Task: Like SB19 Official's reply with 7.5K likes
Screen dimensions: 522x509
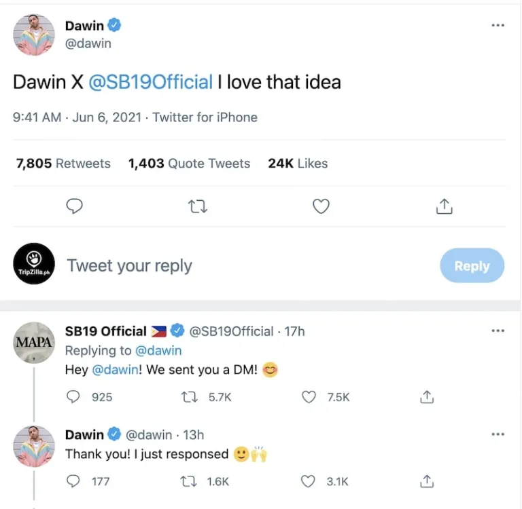Action: pos(309,397)
